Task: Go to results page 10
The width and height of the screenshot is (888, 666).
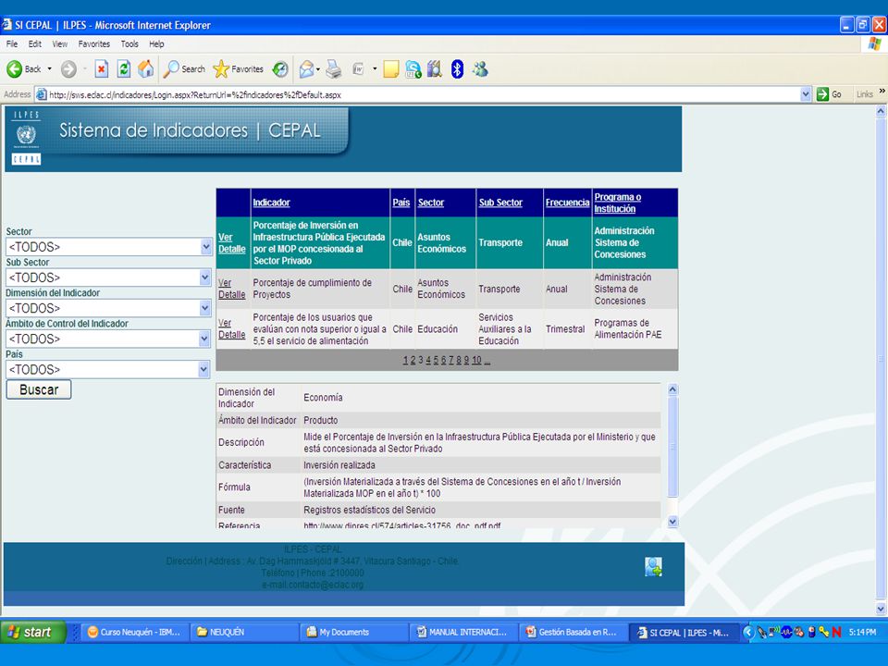Action: point(476,360)
